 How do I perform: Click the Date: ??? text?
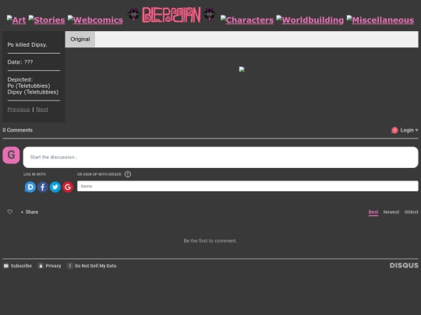tap(20, 62)
